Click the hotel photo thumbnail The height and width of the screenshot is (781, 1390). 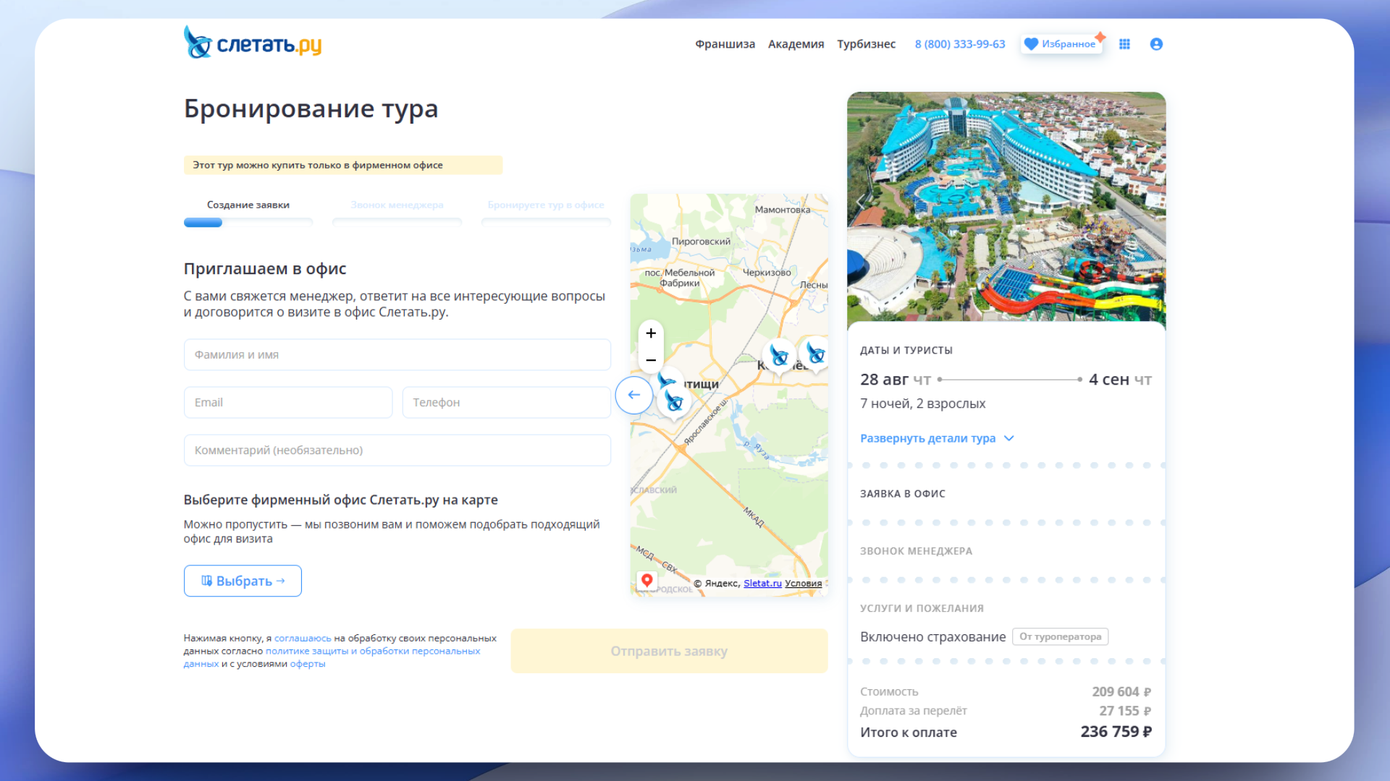coord(1006,207)
